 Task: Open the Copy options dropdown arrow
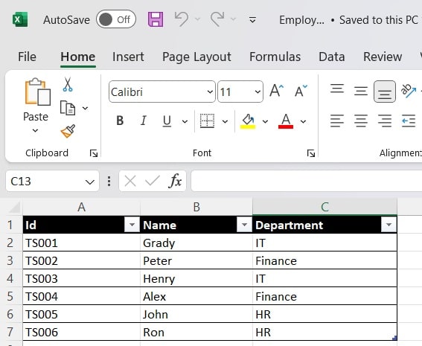[x=86, y=108]
